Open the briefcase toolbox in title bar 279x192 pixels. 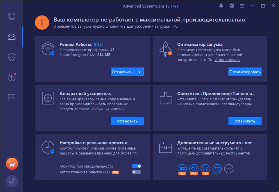[232, 6]
